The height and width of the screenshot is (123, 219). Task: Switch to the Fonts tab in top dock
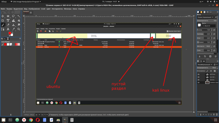tap(204, 12)
